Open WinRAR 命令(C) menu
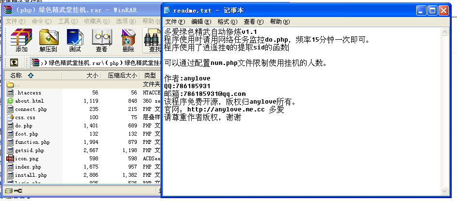This screenshot has width=457, height=201. click(41, 21)
